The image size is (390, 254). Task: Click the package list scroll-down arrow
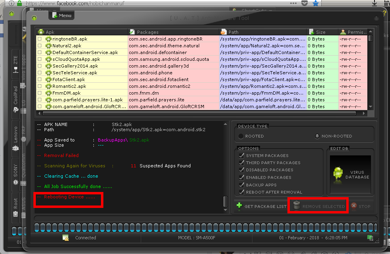click(x=371, y=107)
